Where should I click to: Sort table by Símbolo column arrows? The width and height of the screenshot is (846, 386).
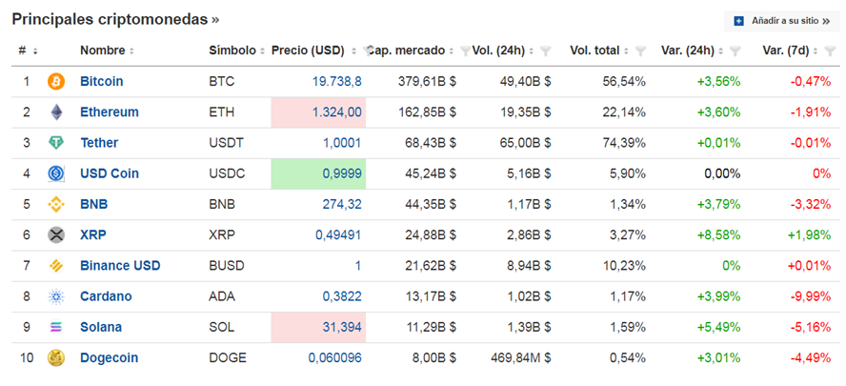(262, 51)
